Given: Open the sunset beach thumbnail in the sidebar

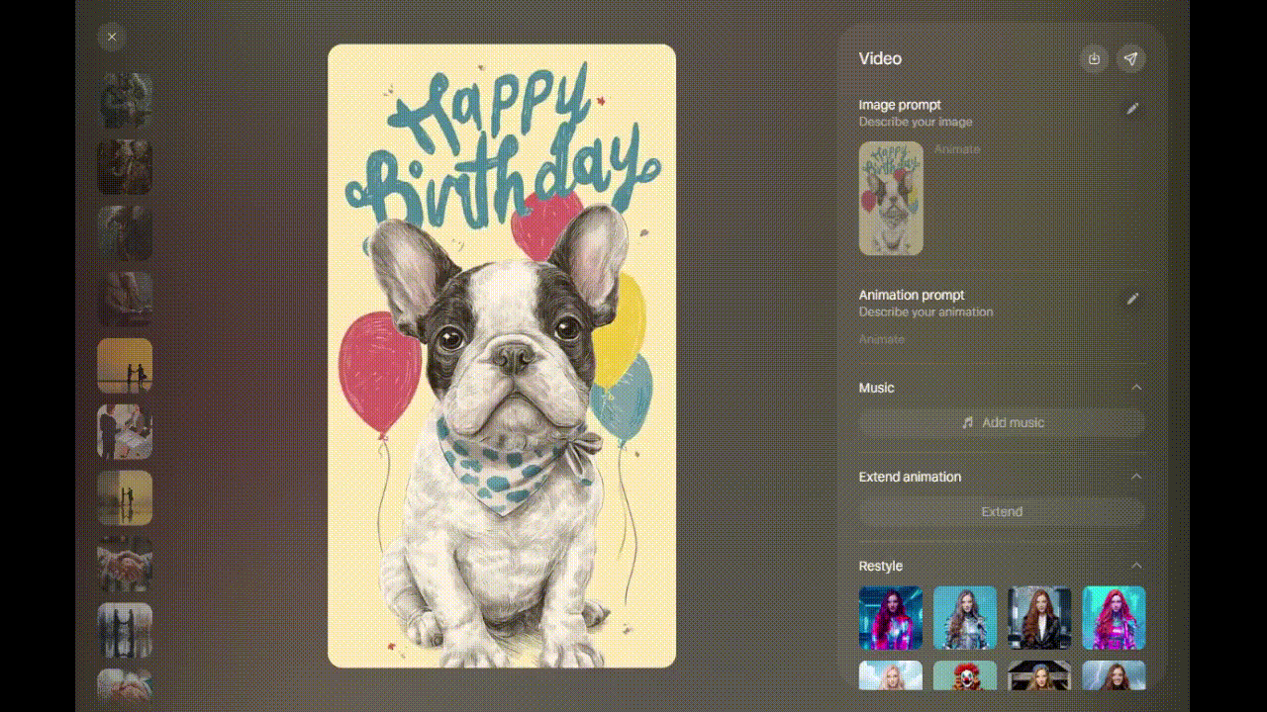Looking at the screenshot, I should [x=124, y=365].
